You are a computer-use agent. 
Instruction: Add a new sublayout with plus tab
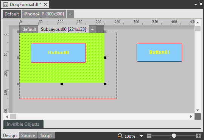point(92,29)
